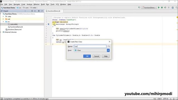Viewport: 178px width, 100px height.
Task: Run with coverage icon
Action: click(x=165, y=7)
